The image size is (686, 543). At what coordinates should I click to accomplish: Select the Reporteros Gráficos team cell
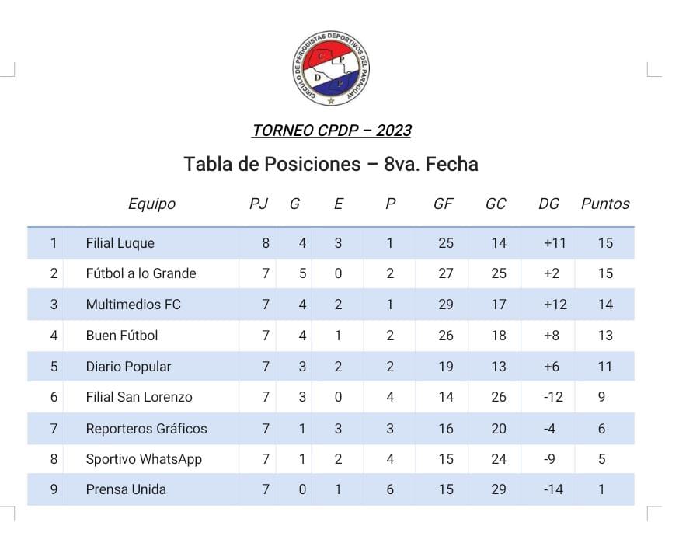(147, 428)
